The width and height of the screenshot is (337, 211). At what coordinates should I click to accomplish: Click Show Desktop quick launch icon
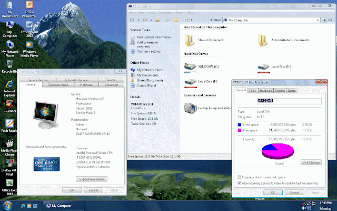click(x=35, y=206)
